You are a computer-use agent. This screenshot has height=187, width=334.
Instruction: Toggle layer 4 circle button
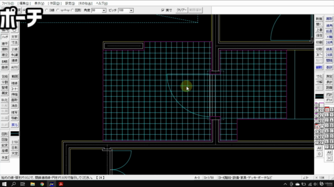tap(317, 127)
